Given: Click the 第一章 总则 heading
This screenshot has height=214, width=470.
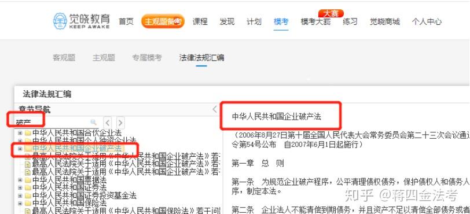Looking at the screenshot, I should click(x=258, y=164).
